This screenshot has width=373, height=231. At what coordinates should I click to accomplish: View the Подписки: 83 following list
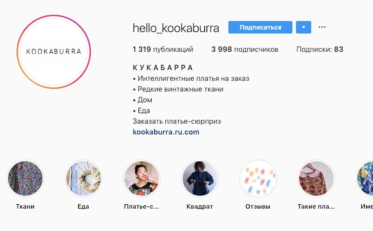point(320,50)
